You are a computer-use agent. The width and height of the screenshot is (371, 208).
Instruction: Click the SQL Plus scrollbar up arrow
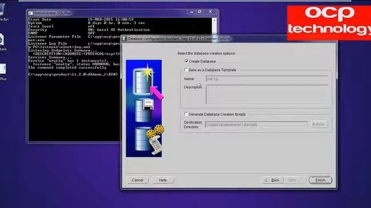pos(214,21)
